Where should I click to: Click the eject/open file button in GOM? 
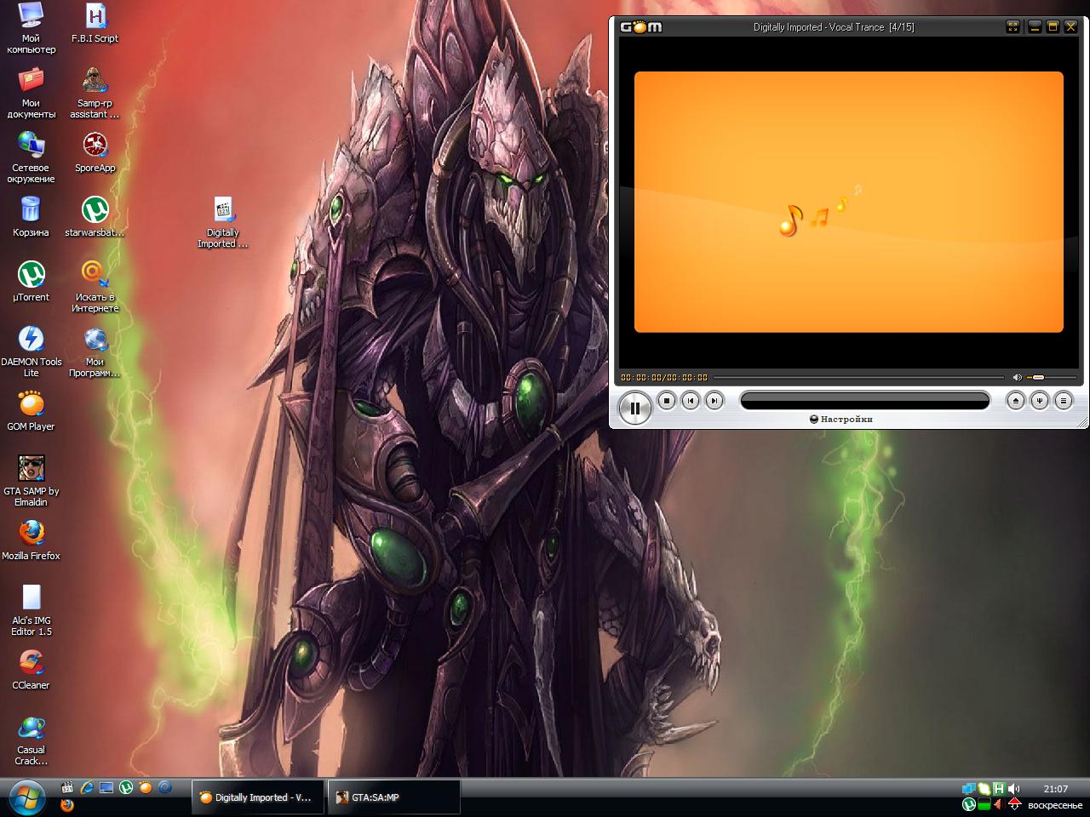[x=1015, y=400]
